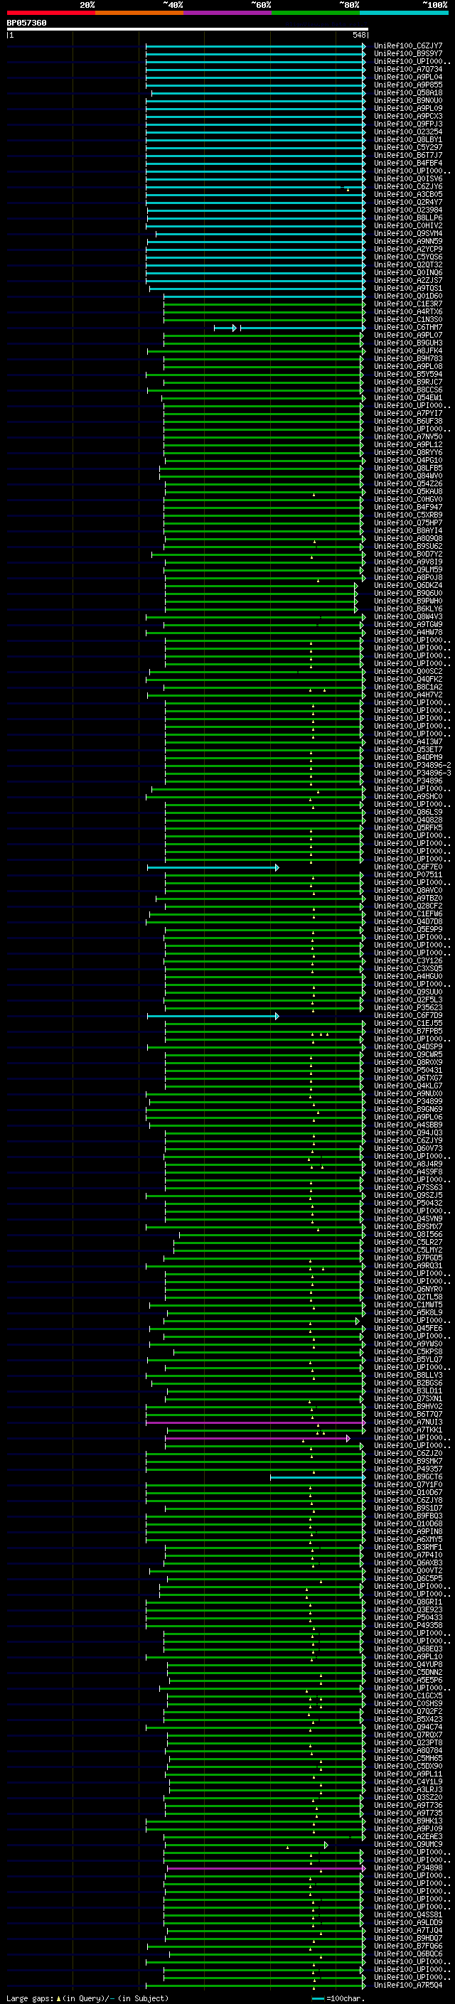The width and height of the screenshot is (455, 2004).
Task: Open hit UniRef100_O23254
Action: 407,132
